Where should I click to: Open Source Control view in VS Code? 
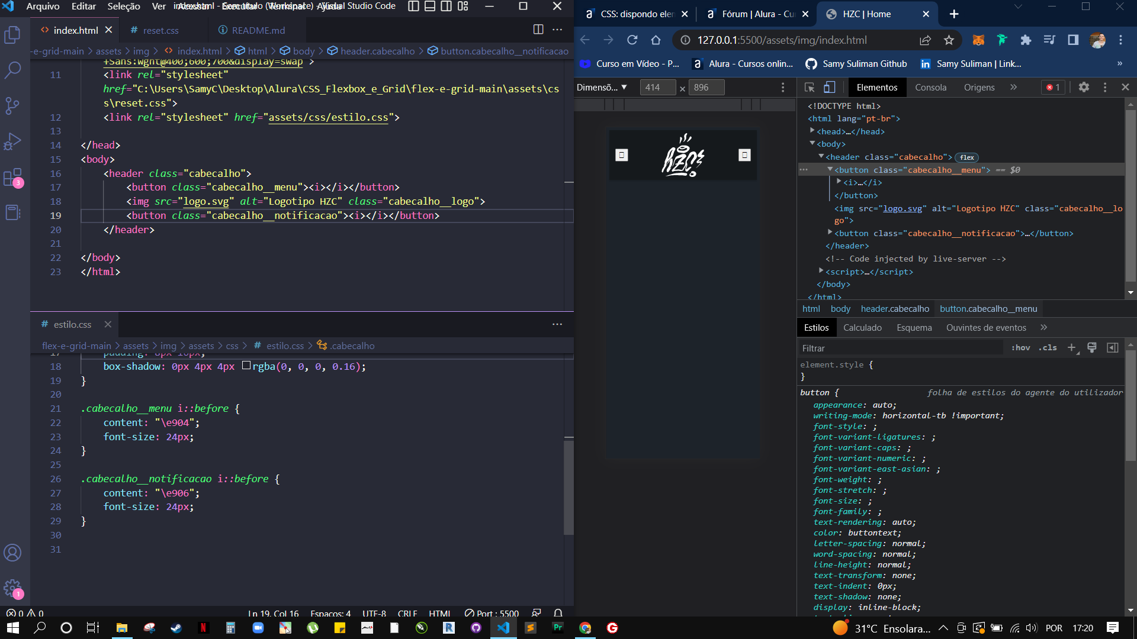pyautogui.click(x=13, y=106)
